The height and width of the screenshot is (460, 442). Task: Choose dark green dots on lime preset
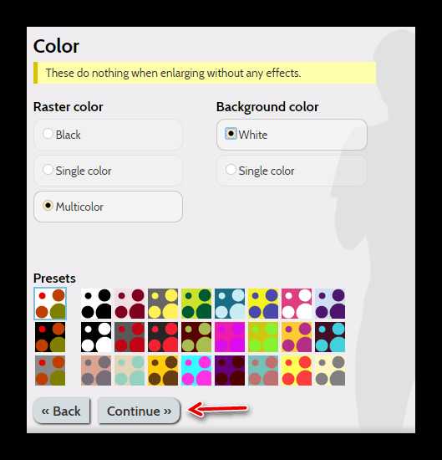pos(196,304)
